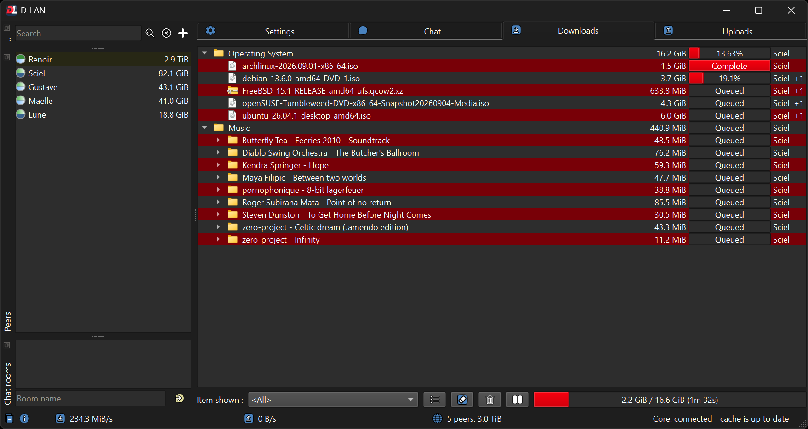Open the Chat tab
The image size is (808, 429).
[x=426, y=31]
